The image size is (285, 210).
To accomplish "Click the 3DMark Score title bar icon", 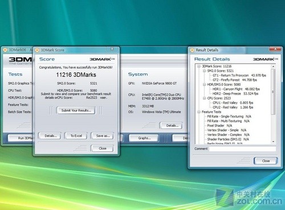I will (x=37, y=50).
